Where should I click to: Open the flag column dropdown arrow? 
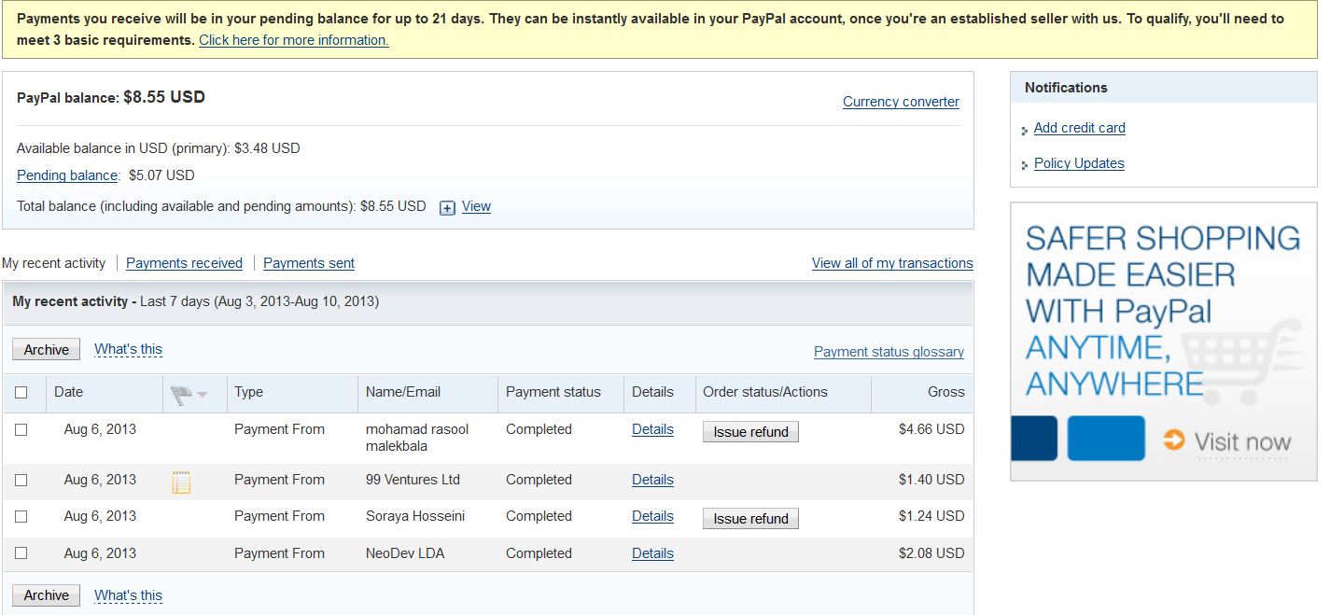tap(203, 395)
